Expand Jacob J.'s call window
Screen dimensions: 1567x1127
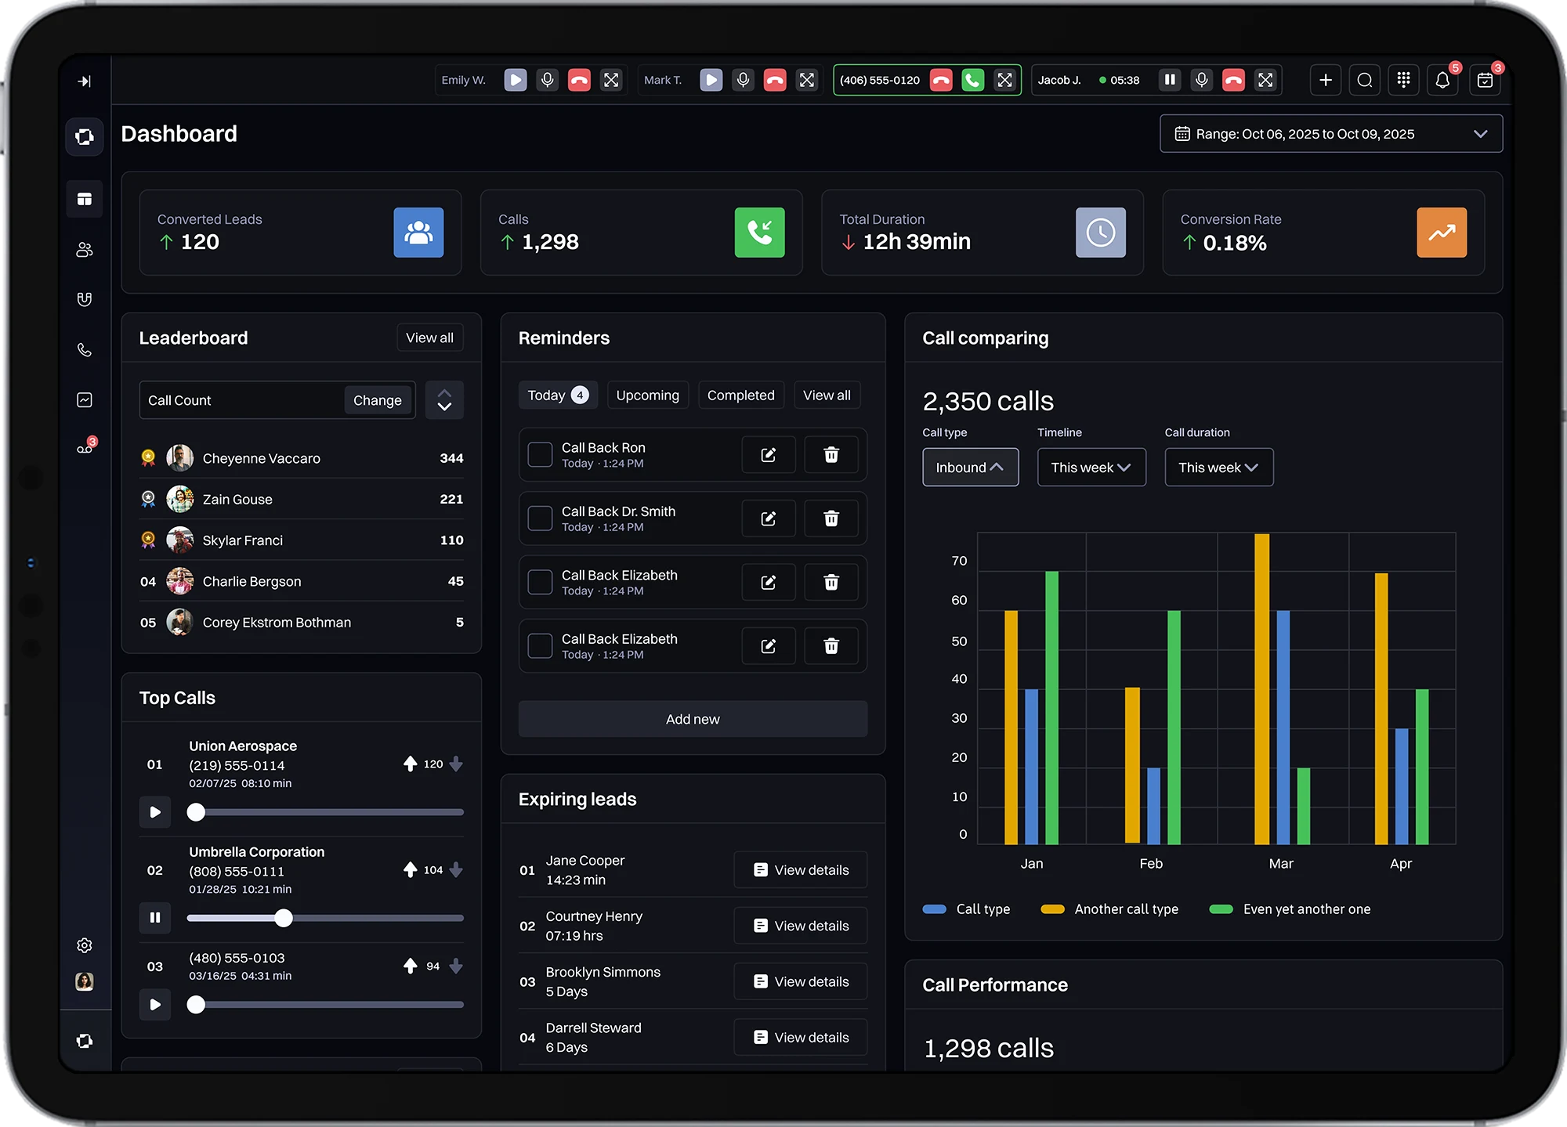click(x=1265, y=80)
